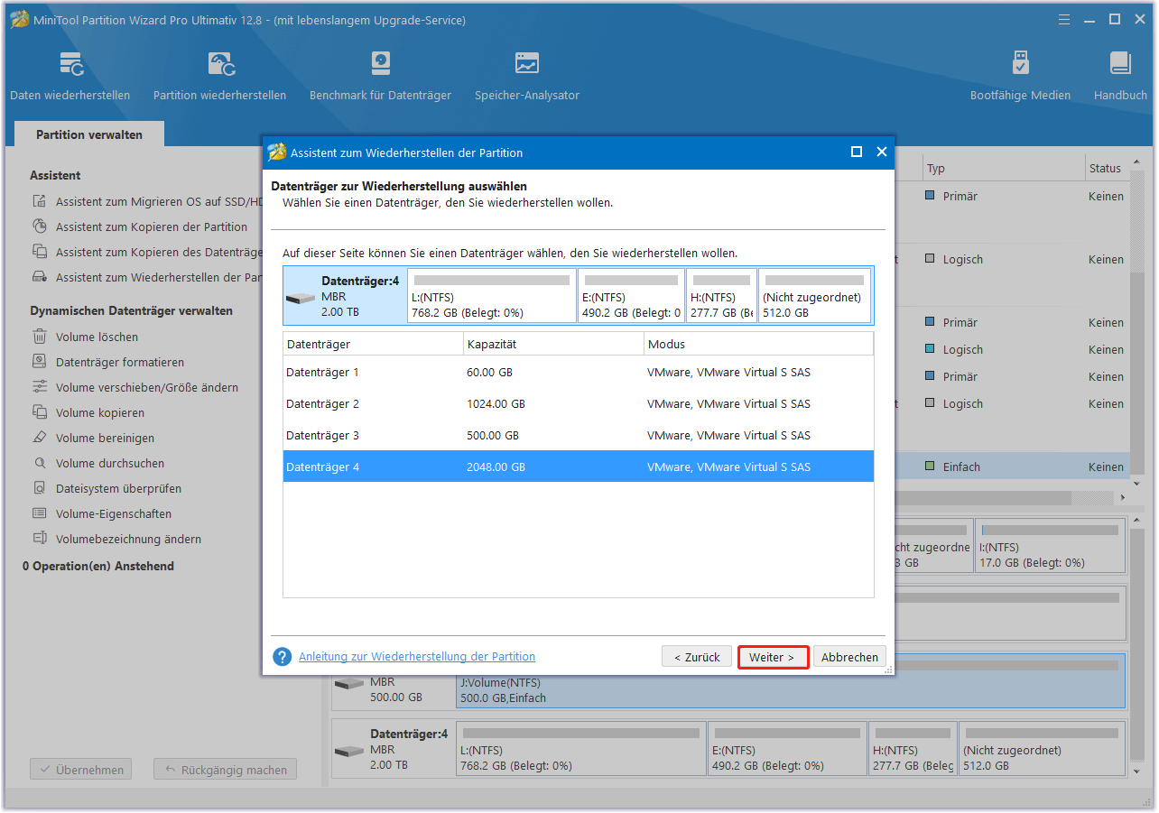
Task: Close the wizard dialog window
Action: [x=882, y=152]
